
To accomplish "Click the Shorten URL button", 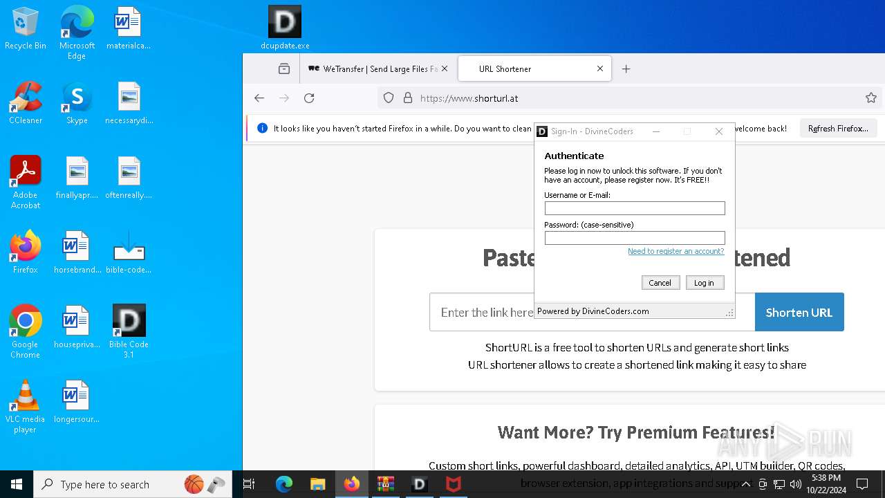I will point(799,312).
